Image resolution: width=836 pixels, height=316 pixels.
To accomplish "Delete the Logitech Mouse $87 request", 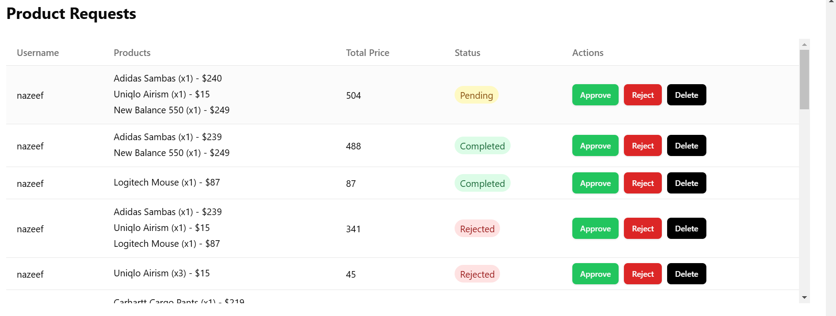I will tap(686, 183).
